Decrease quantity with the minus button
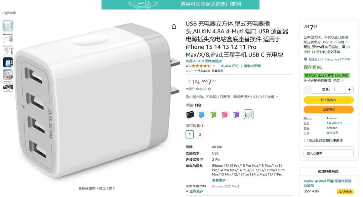This screenshot has height=197, width=363. [x=308, y=89]
